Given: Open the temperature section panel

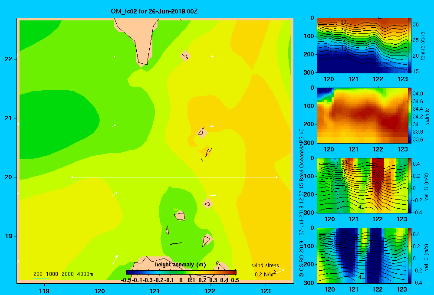Looking at the screenshot, I should click(362, 46).
